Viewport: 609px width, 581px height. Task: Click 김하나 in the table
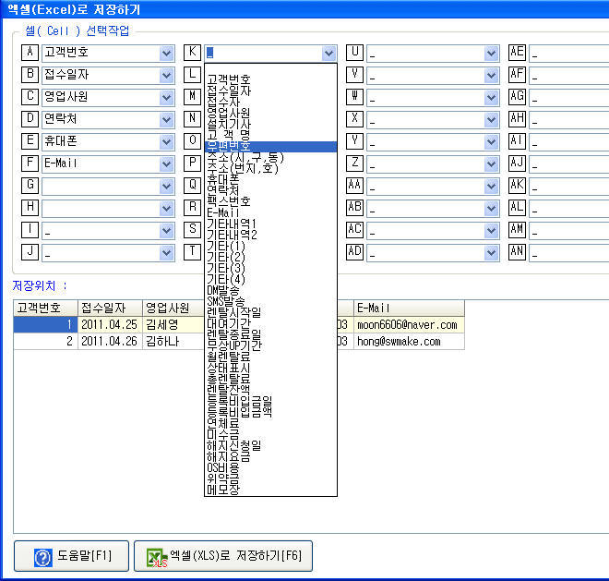(x=173, y=342)
